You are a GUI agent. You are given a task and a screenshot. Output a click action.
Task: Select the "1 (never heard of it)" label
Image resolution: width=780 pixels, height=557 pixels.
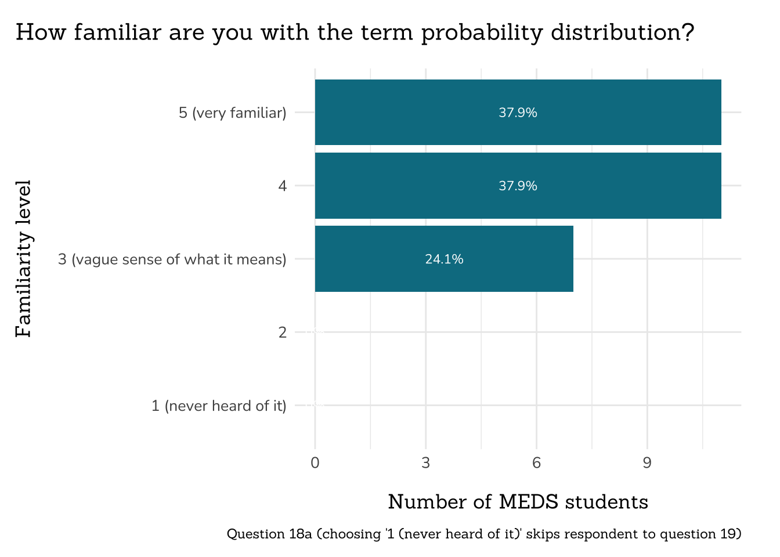pos(219,406)
